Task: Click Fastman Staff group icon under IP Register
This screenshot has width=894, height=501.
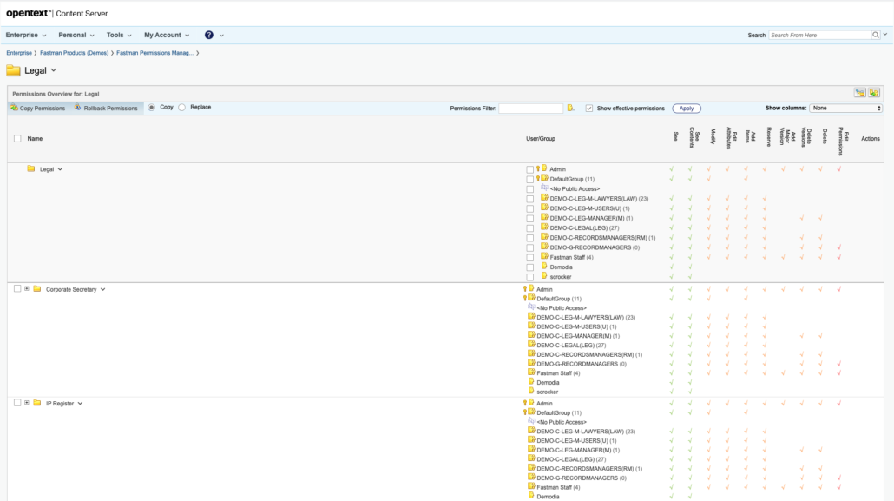Action: point(531,486)
